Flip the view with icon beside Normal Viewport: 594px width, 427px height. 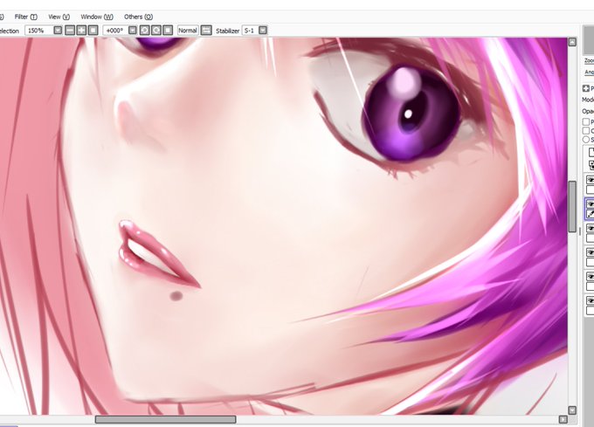click(x=206, y=31)
